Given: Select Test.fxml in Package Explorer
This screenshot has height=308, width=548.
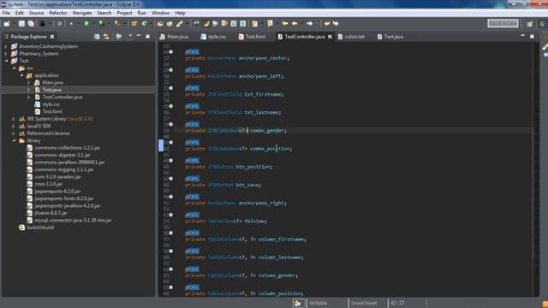Looking at the screenshot, I should [x=52, y=112].
